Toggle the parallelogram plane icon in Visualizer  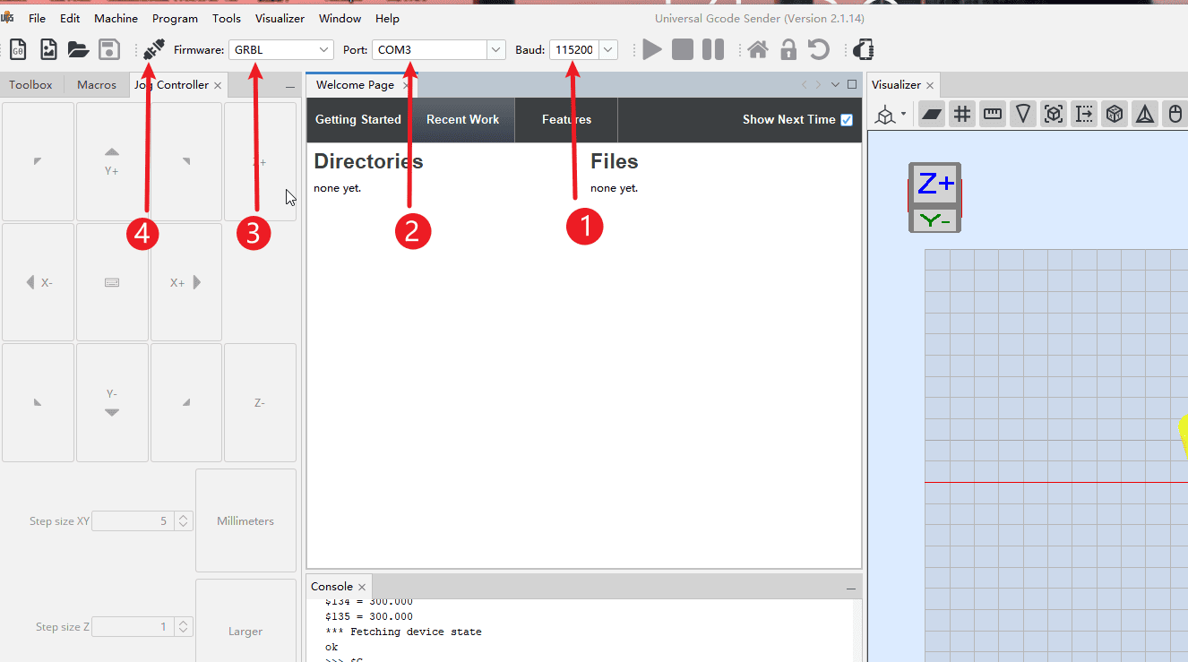tap(932, 115)
